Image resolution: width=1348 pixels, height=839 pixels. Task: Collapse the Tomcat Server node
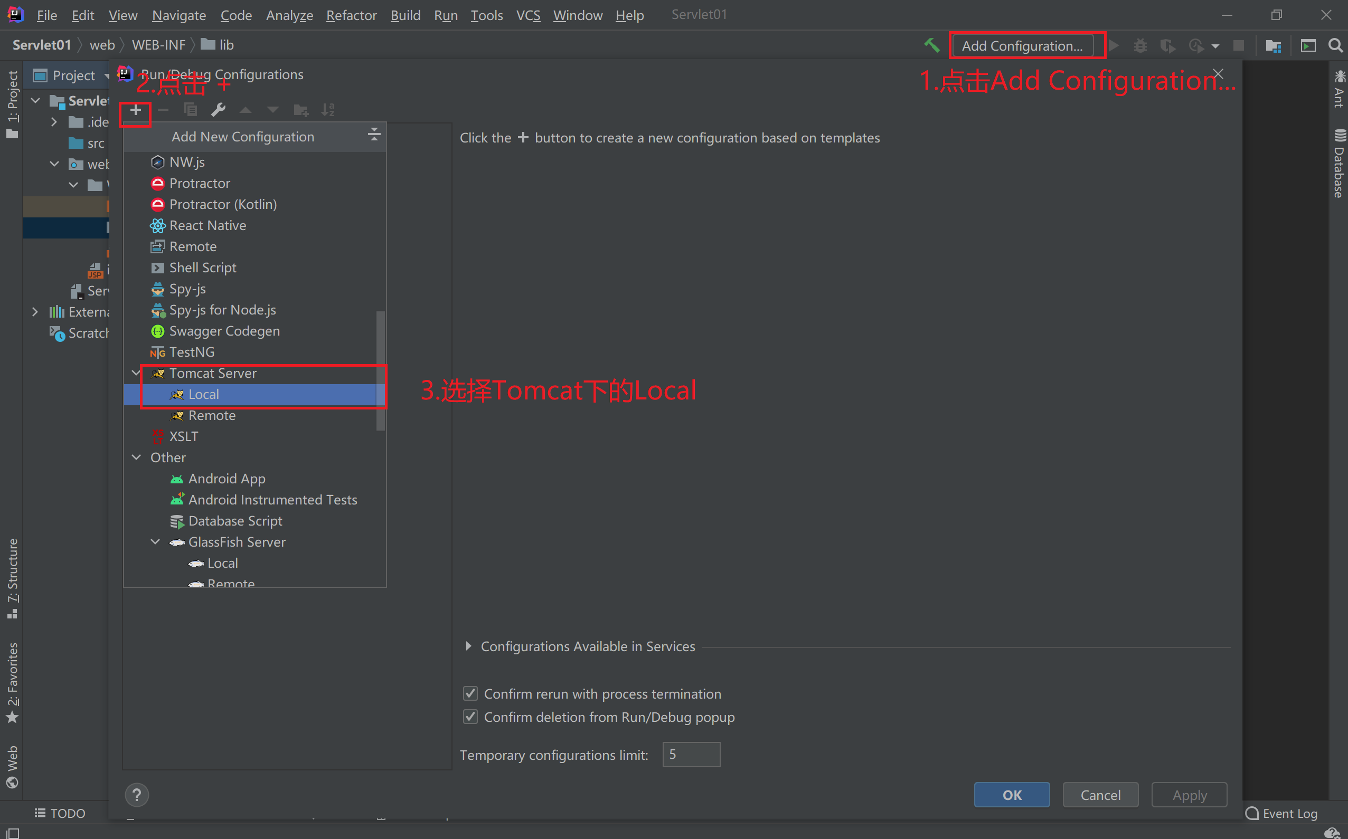click(136, 373)
